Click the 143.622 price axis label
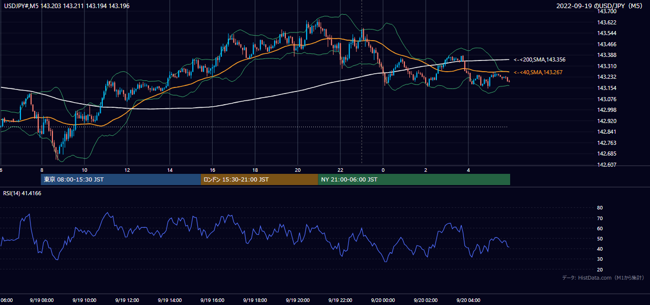The width and height of the screenshot is (650, 305). click(x=607, y=22)
